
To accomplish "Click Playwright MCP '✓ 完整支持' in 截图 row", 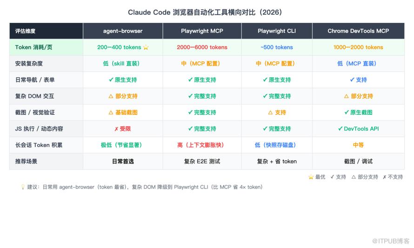I will (x=202, y=112).
